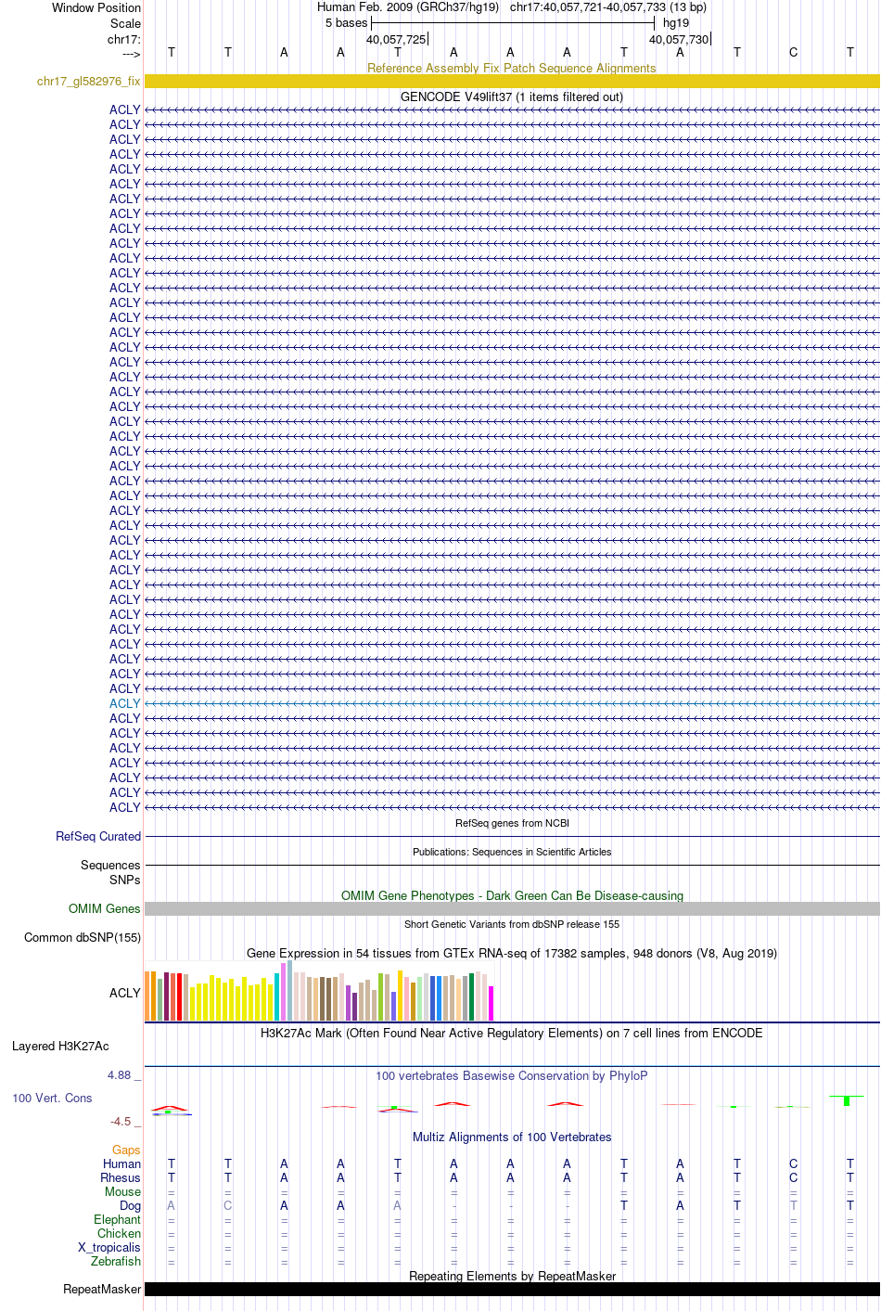
Task: Click the Zebrafish species label
Action: (x=116, y=1261)
